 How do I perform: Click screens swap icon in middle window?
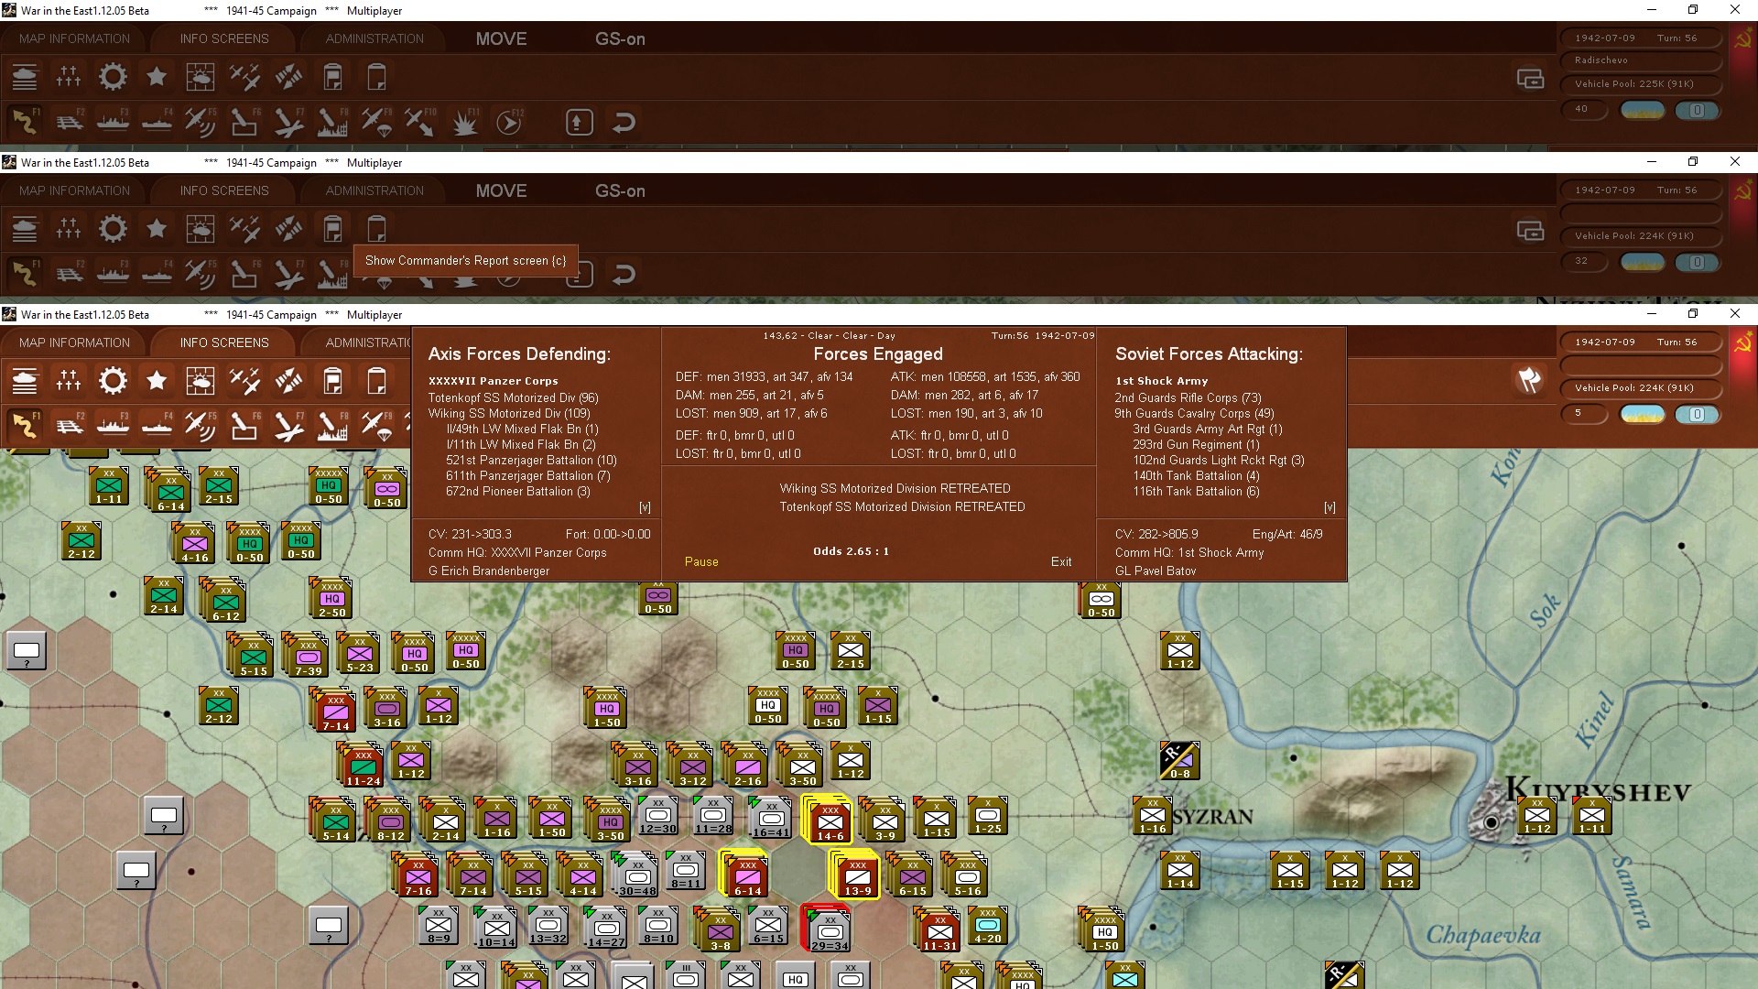[1530, 232]
